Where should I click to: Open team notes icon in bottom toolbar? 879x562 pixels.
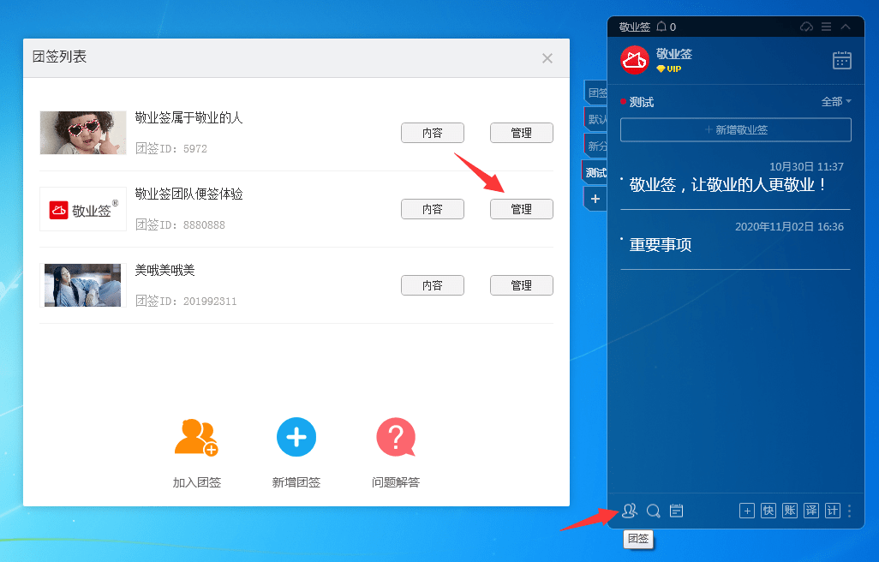[630, 511]
